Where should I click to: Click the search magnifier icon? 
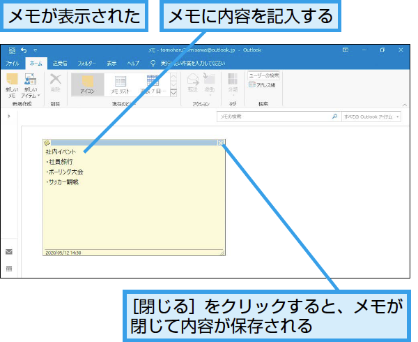click(x=335, y=117)
